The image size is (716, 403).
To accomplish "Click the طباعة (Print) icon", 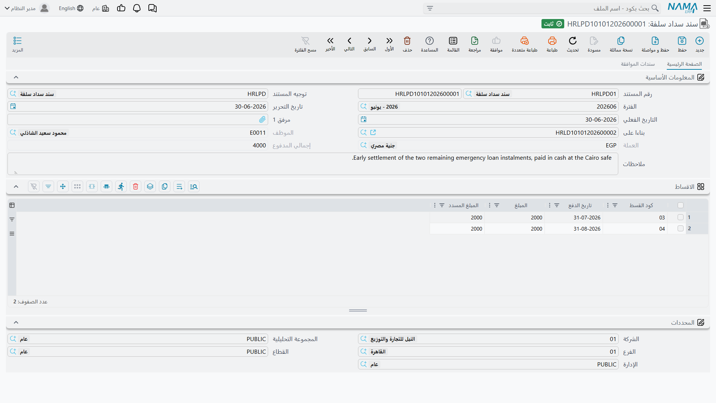I will coord(552,41).
